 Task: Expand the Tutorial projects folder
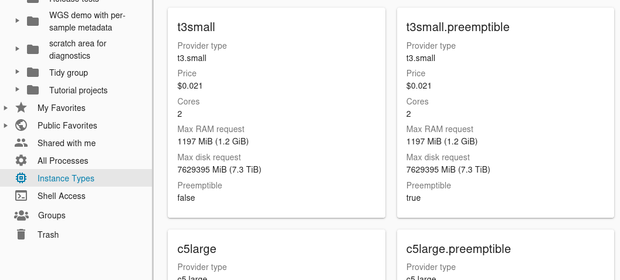coord(18,90)
